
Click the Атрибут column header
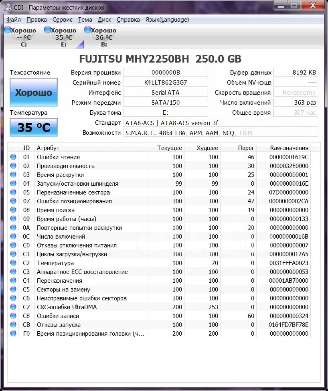click(x=91, y=148)
